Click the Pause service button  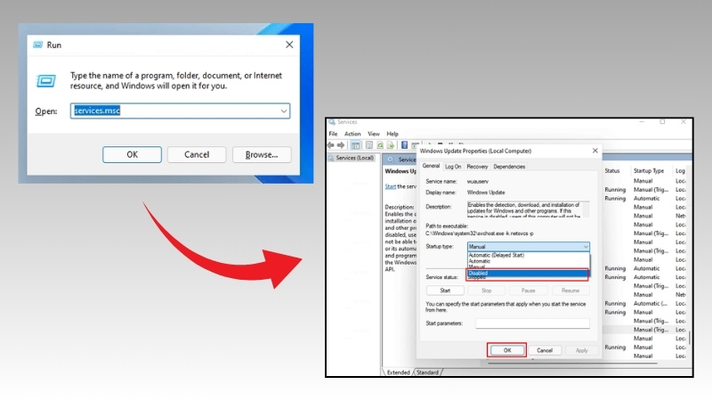pos(528,291)
